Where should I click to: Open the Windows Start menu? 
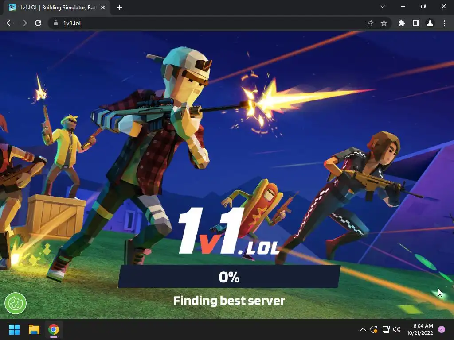(14, 329)
